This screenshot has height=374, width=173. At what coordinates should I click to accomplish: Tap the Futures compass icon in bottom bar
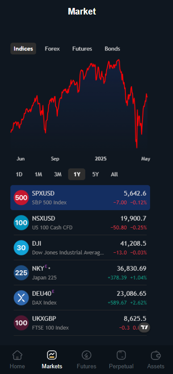coord(86,355)
